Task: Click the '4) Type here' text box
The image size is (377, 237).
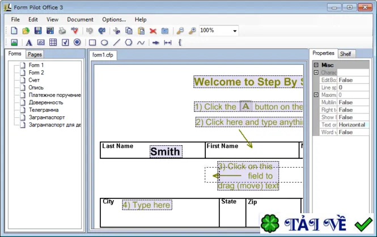Action: point(147,205)
